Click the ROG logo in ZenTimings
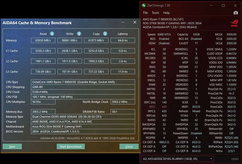Viewport: 242px width, 164px height. [x=234, y=24]
